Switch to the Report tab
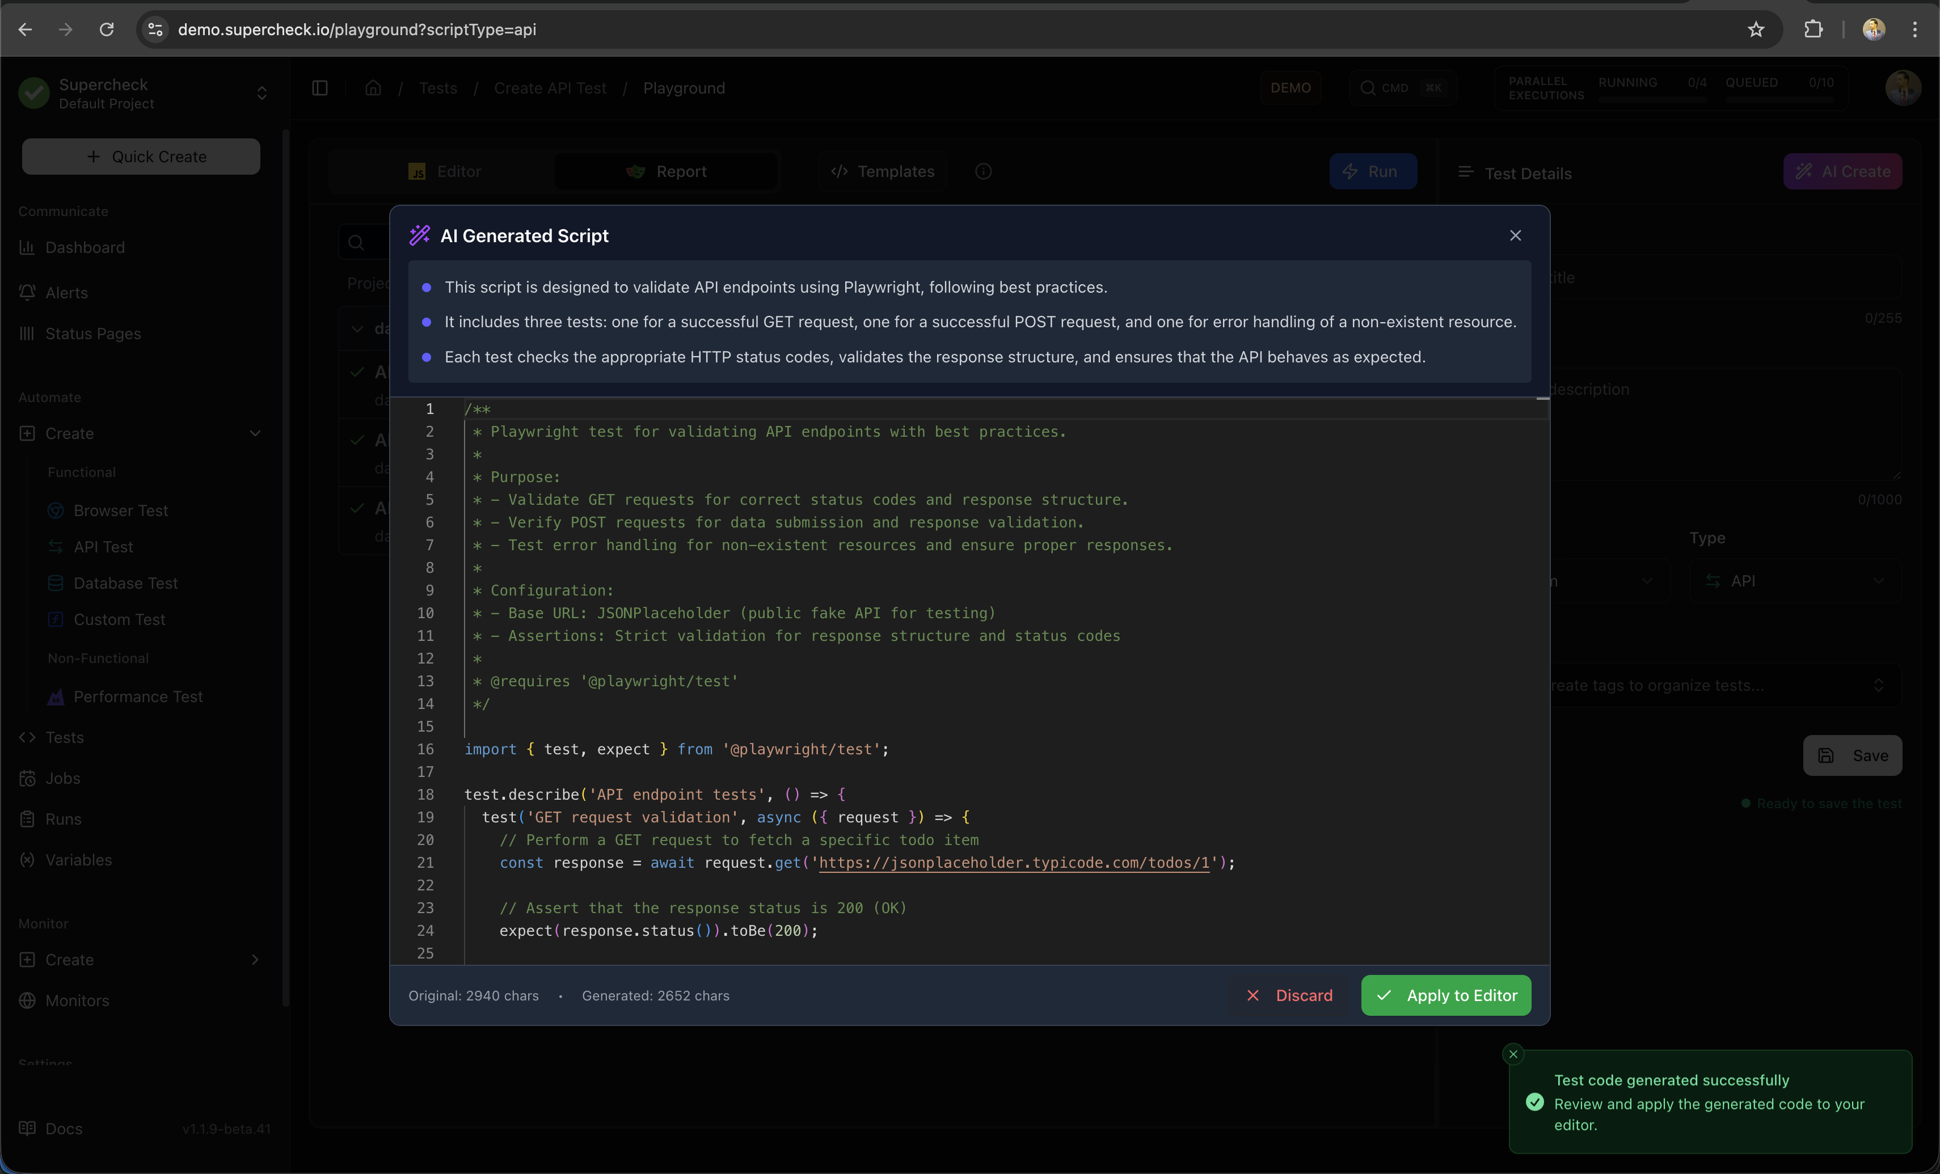This screenshot has width=1940, height=1174. [667, 171]
